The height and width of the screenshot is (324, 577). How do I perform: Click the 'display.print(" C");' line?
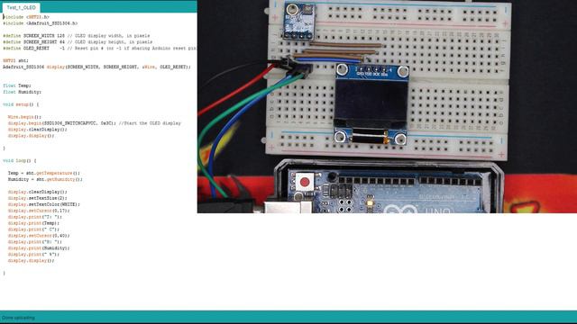33,229
